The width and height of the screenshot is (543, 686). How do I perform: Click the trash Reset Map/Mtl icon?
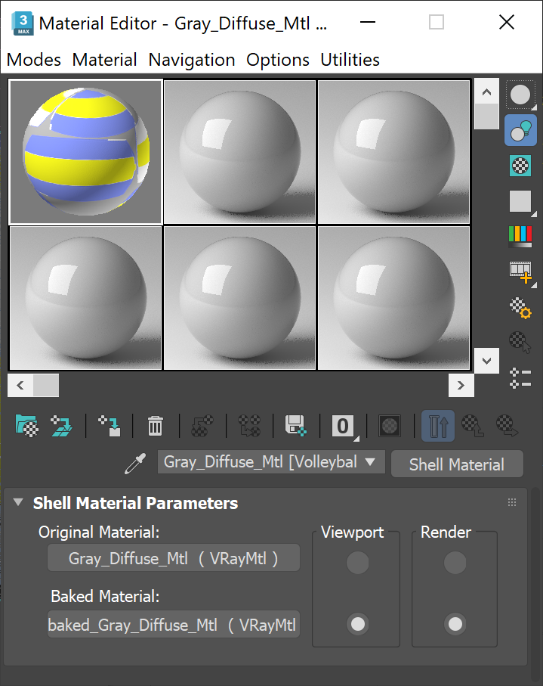coord(155,426)
